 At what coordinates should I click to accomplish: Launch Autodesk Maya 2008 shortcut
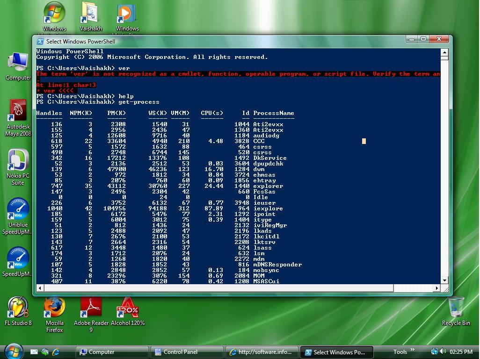18,118
